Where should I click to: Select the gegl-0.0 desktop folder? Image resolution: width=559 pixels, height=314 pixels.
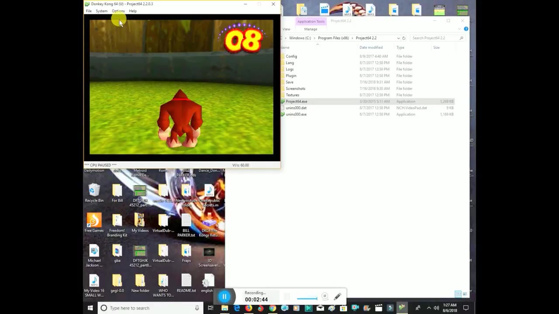pos(117,283)
